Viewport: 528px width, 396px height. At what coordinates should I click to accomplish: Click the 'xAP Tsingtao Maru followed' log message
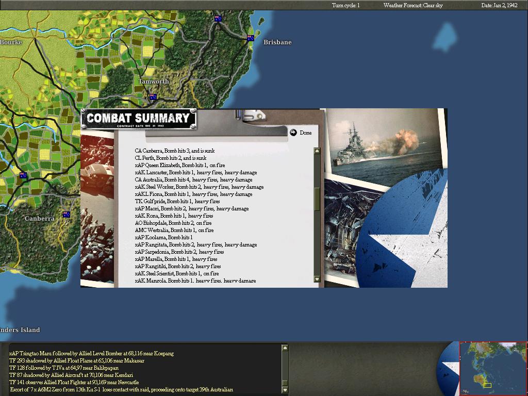click(91, 353)
